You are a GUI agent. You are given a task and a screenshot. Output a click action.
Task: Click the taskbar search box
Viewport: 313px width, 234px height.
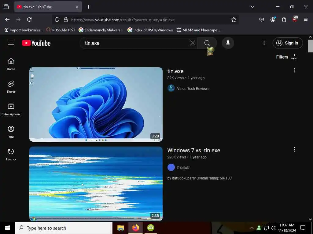pyautogui.click(x=64, y=228)
